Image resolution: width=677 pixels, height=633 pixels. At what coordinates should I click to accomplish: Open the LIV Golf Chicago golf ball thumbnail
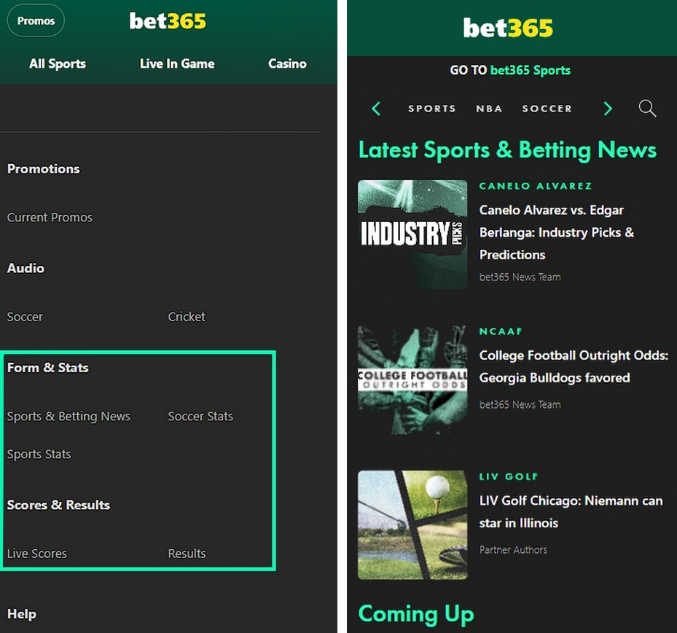coord(412,524)
